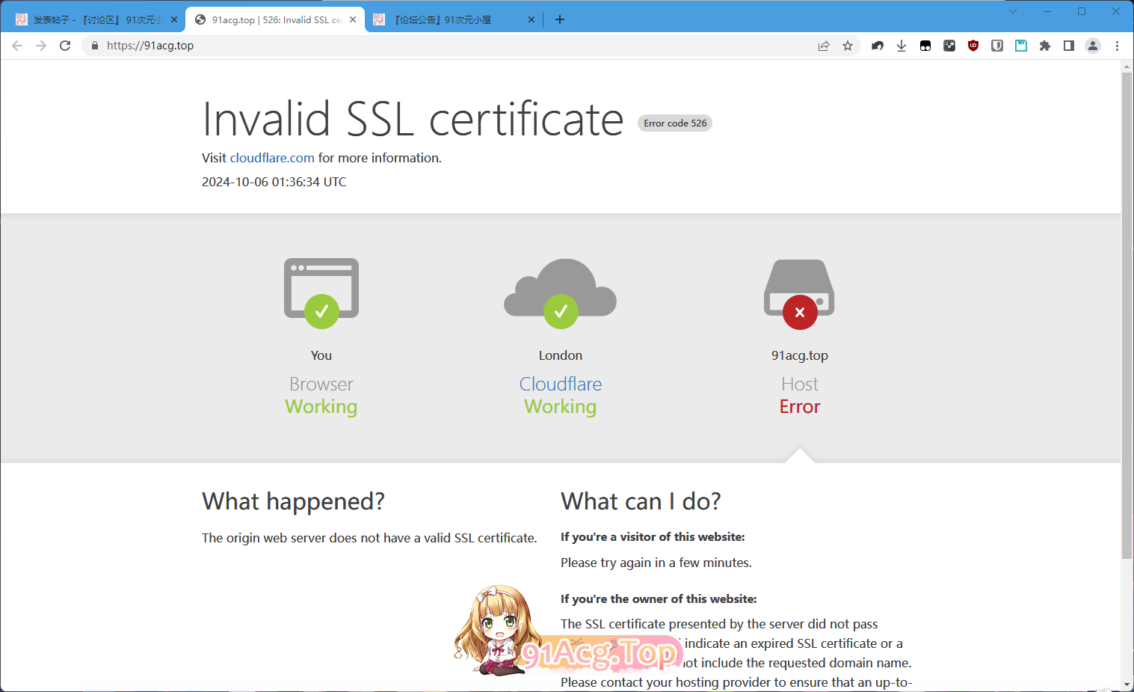Click the teal floppy disk save extension

pos(1021,46)
